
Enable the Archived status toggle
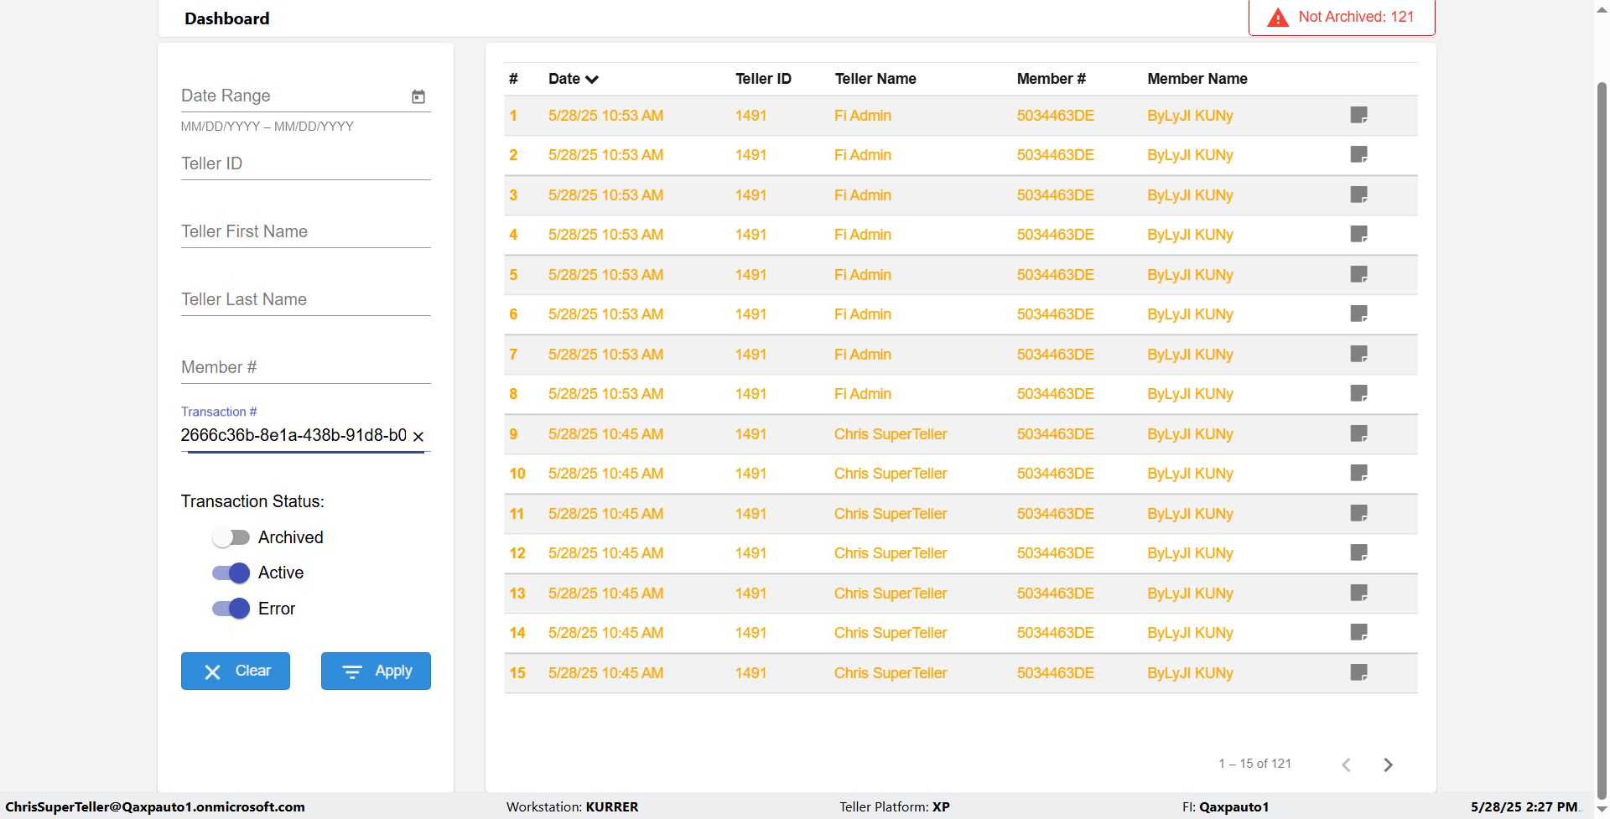pyautogui.click(x=231, y=537)
